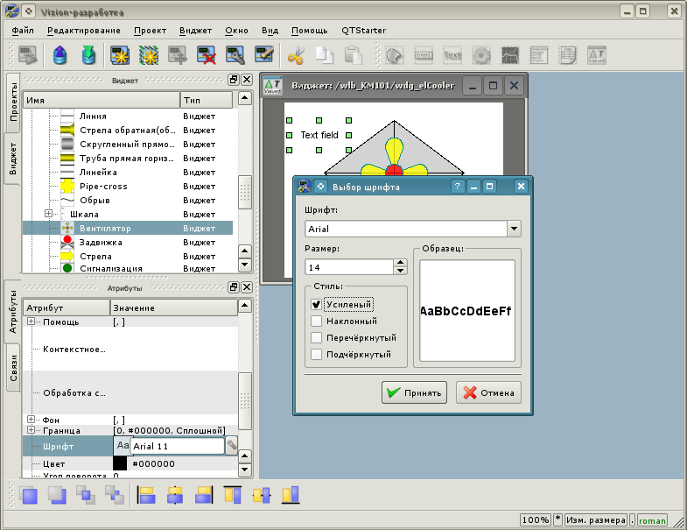Click the Размер font size field
The width and height of the screenshot is (687, 530).
tap(350, 267)
